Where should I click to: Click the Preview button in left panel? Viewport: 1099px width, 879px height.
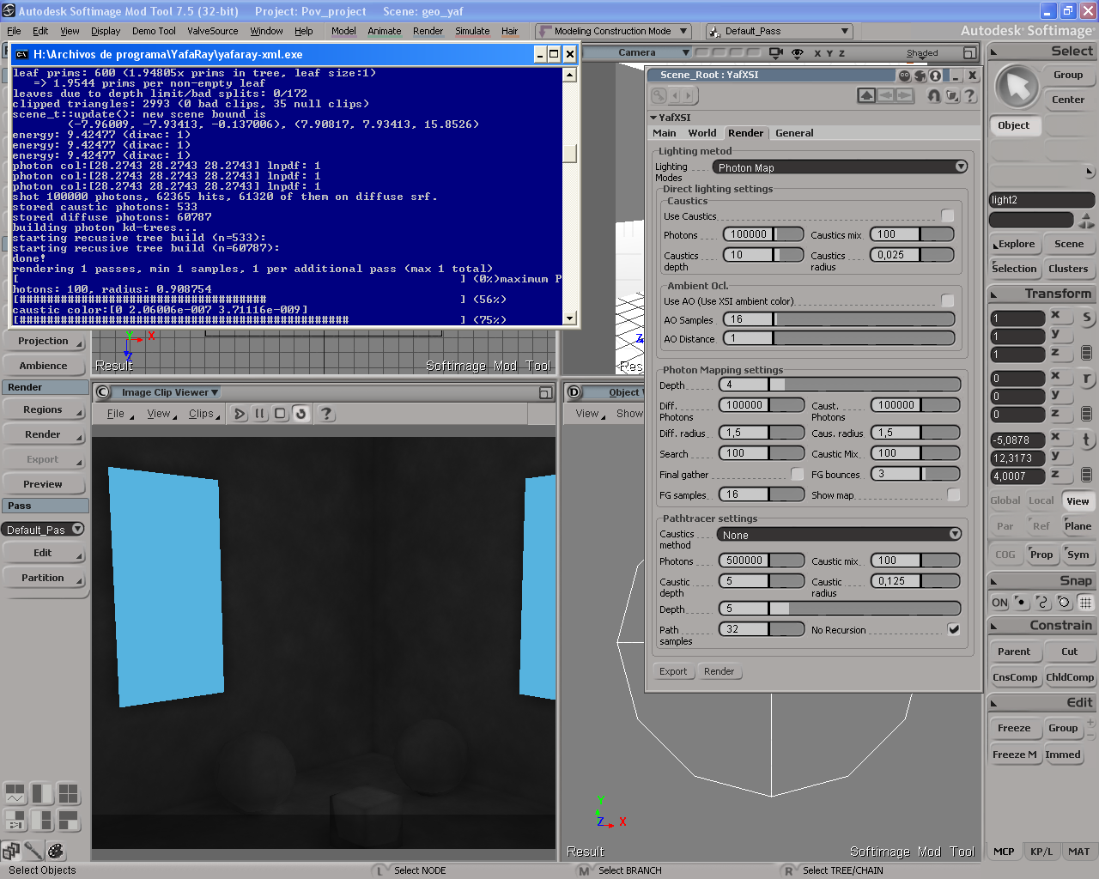coord(43,484)
